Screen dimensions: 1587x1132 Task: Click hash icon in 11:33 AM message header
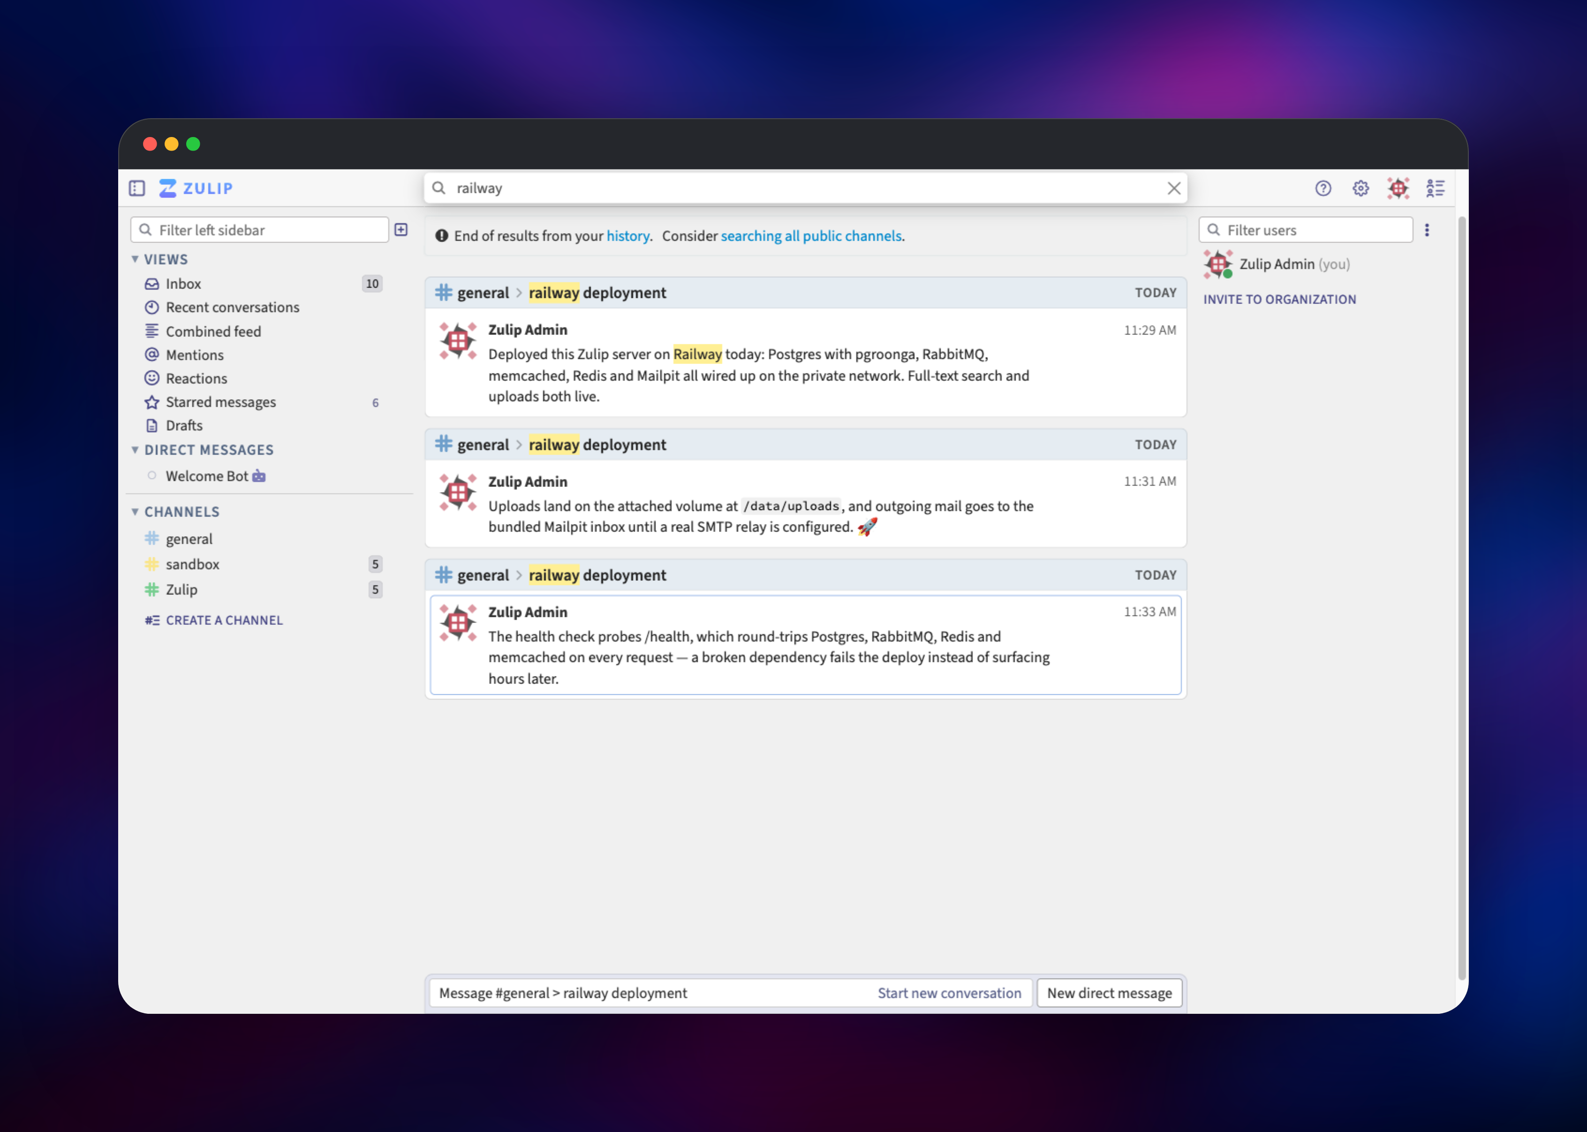[x=444, y=575]
